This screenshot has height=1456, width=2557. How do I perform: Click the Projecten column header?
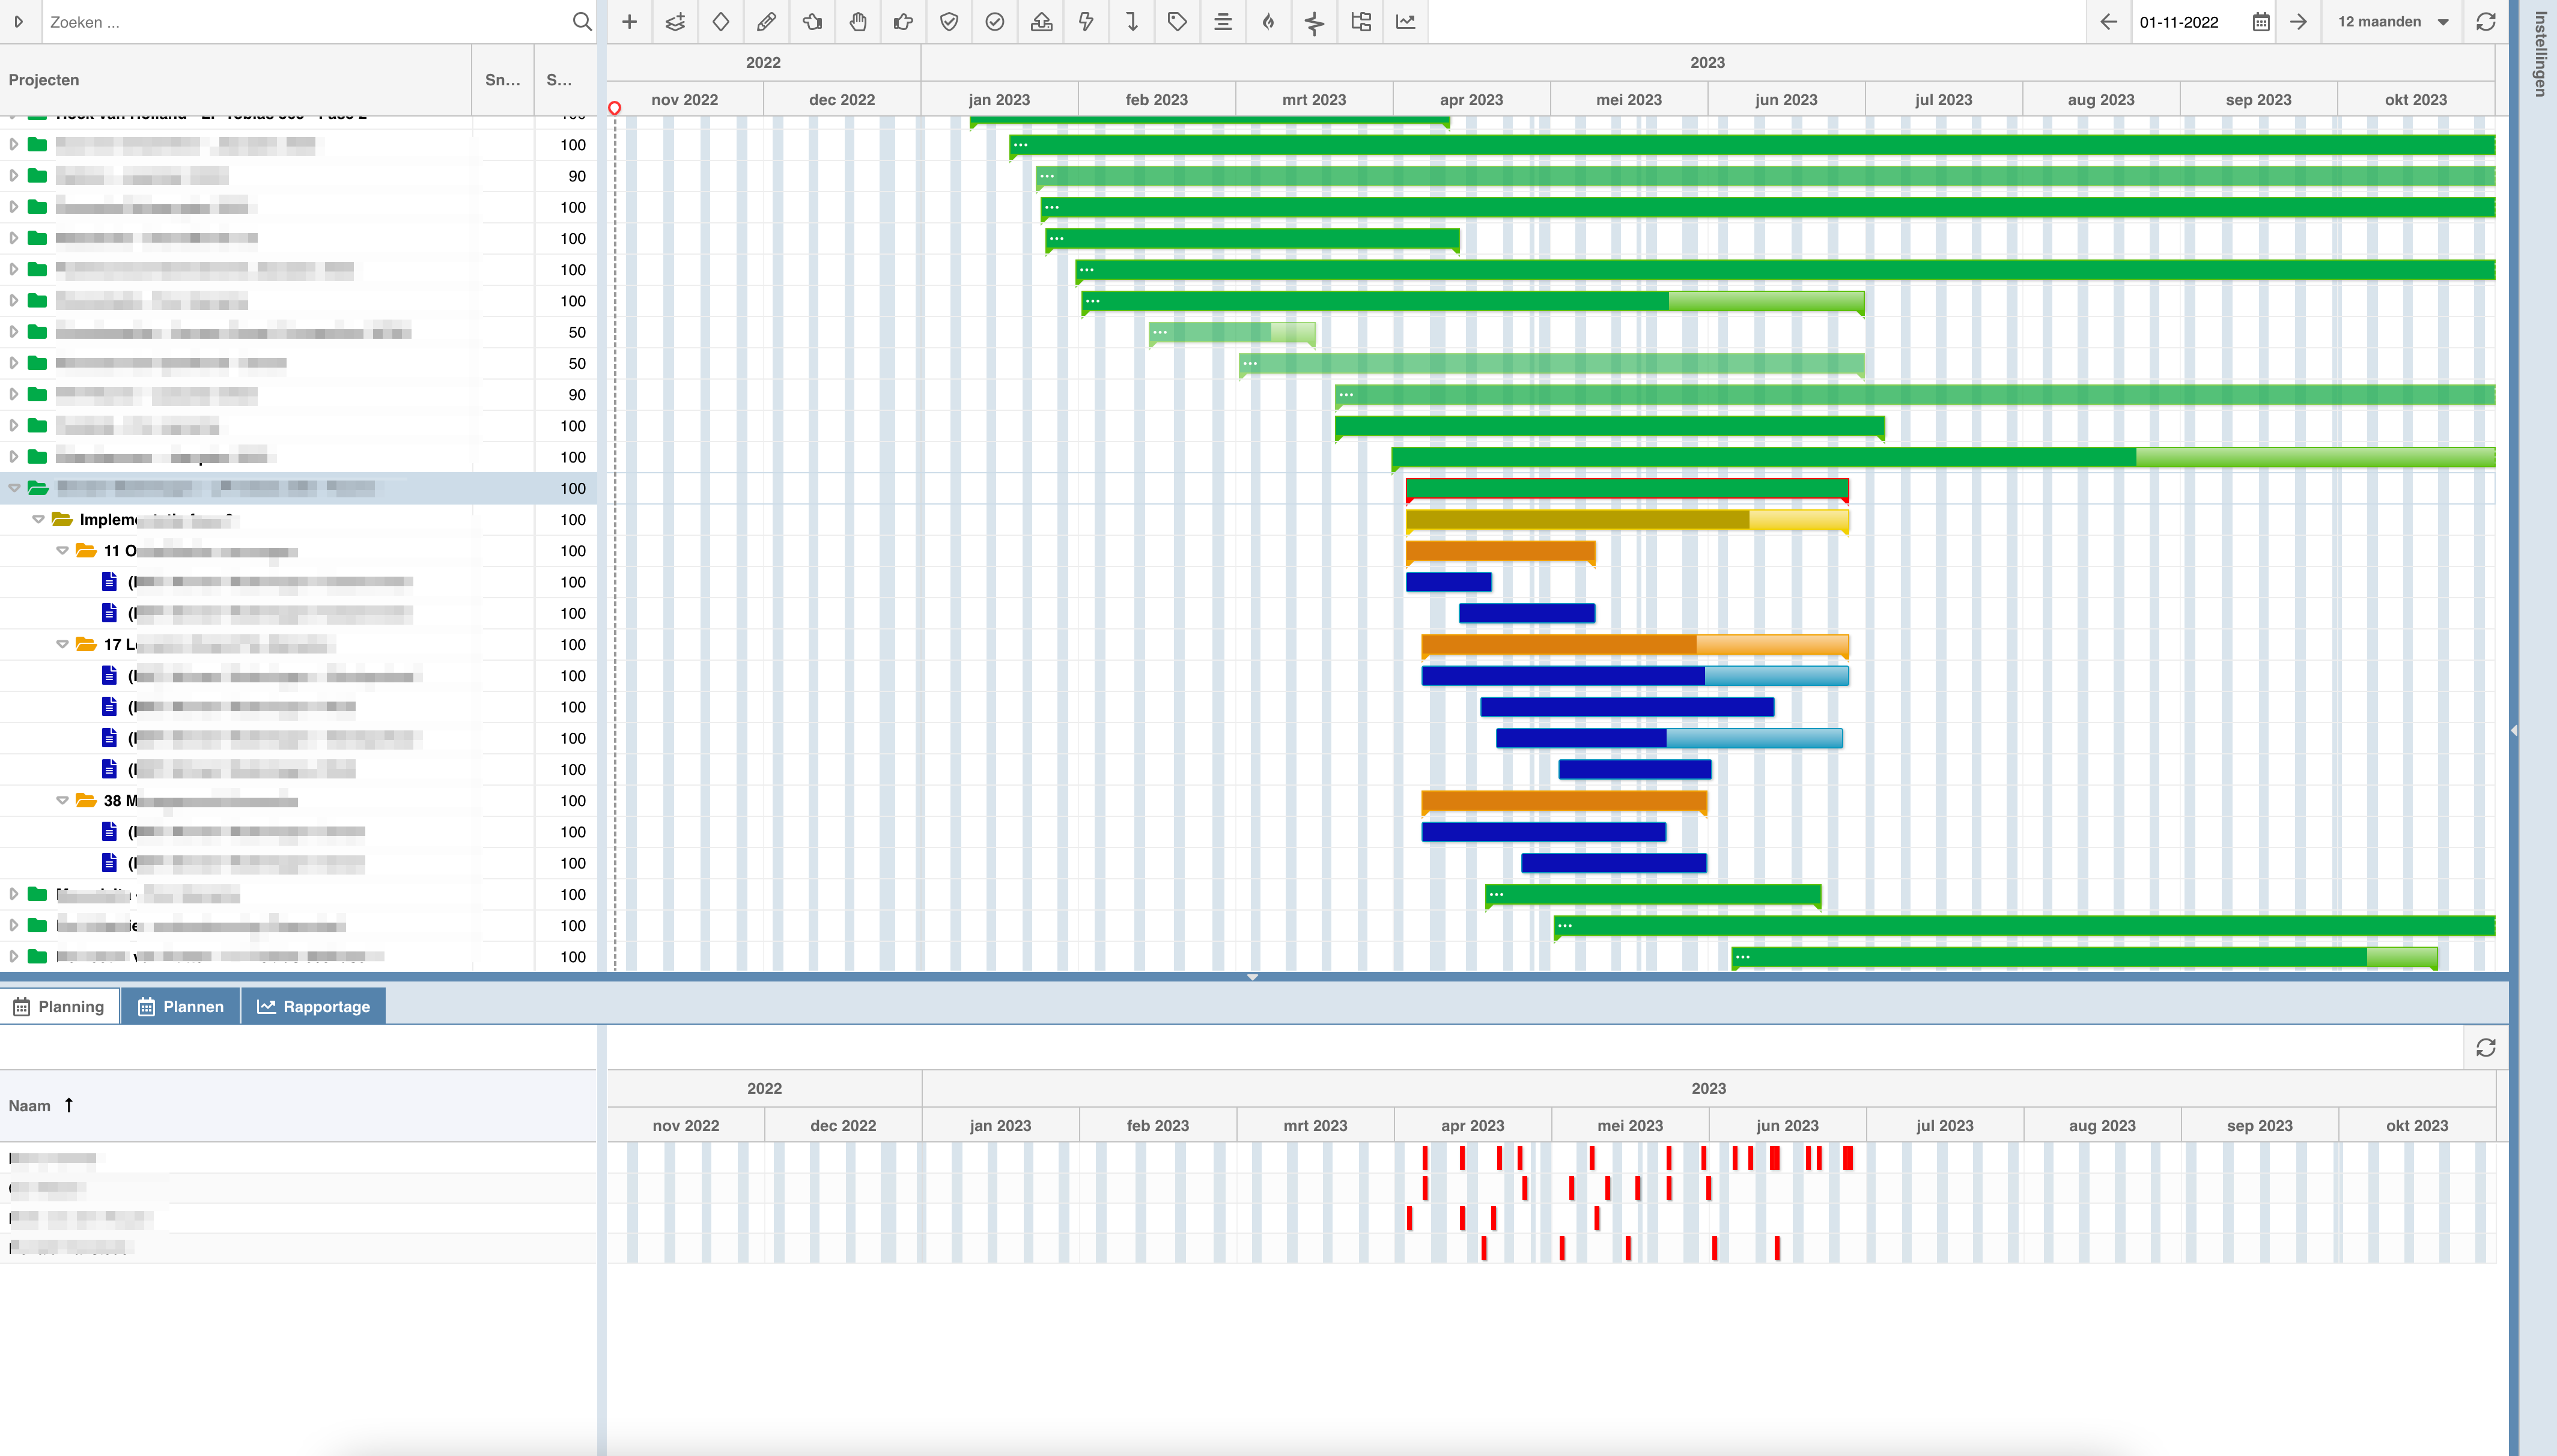tap(235, 80)
